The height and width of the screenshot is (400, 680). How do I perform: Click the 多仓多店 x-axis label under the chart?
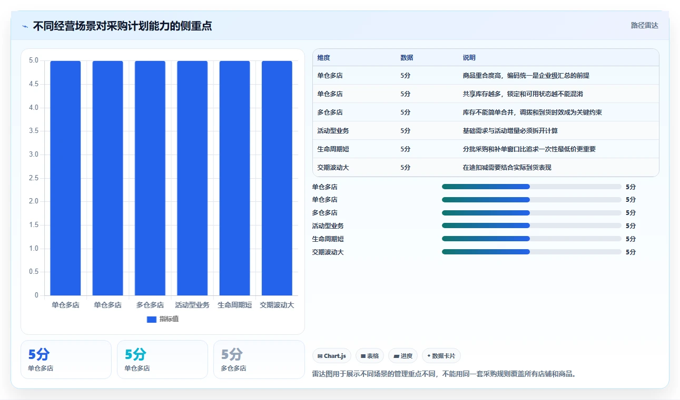[150, 305]
